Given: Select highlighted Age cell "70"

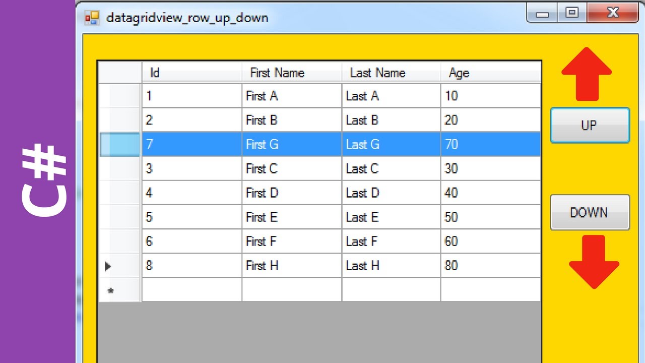Looking at the screenshot, I should (x=491, y=144).
